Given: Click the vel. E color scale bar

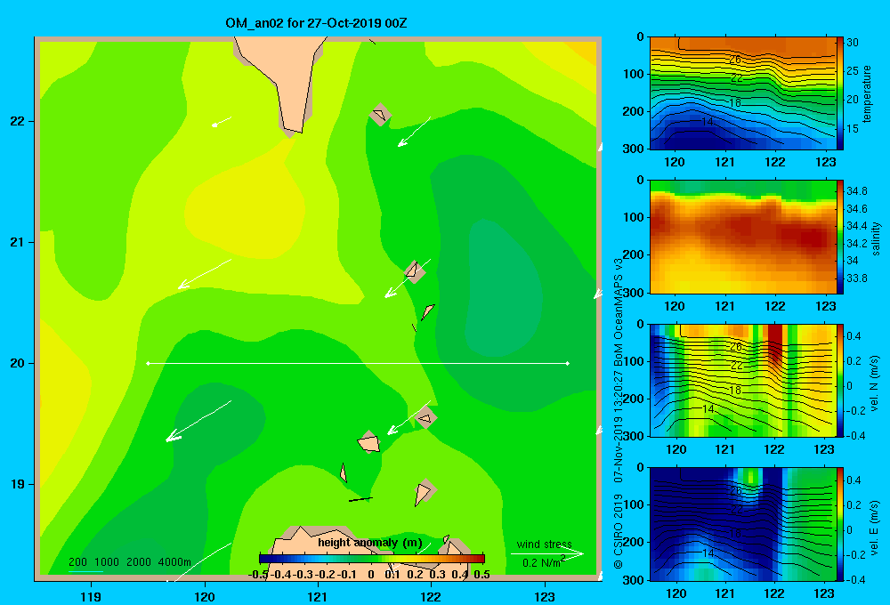Looking at the screenshot, I should click(840, 524).
